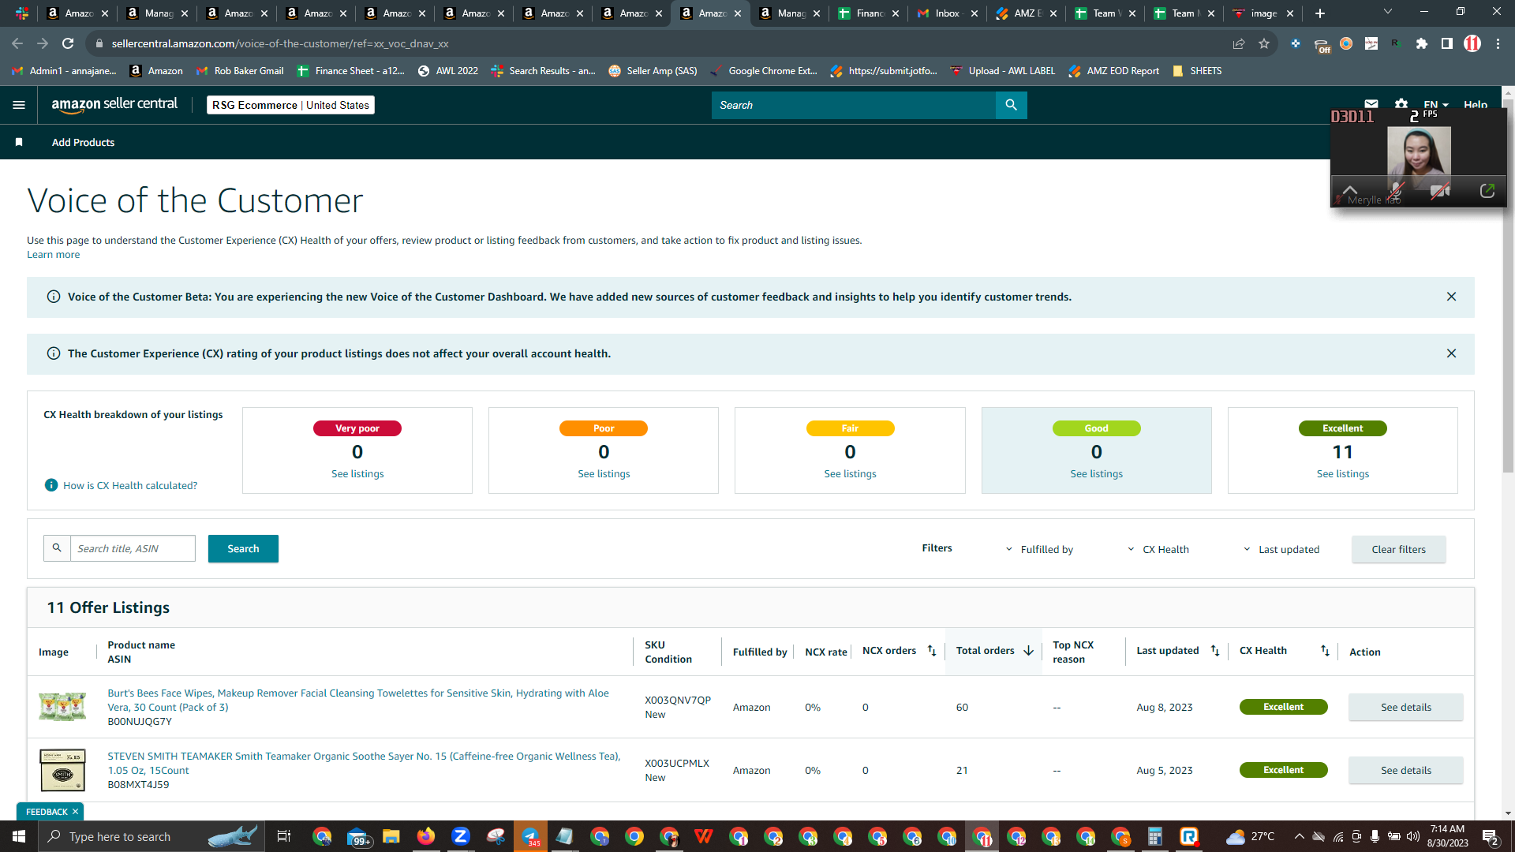Show hidden system tray icons

click(x=1299, y=836)
